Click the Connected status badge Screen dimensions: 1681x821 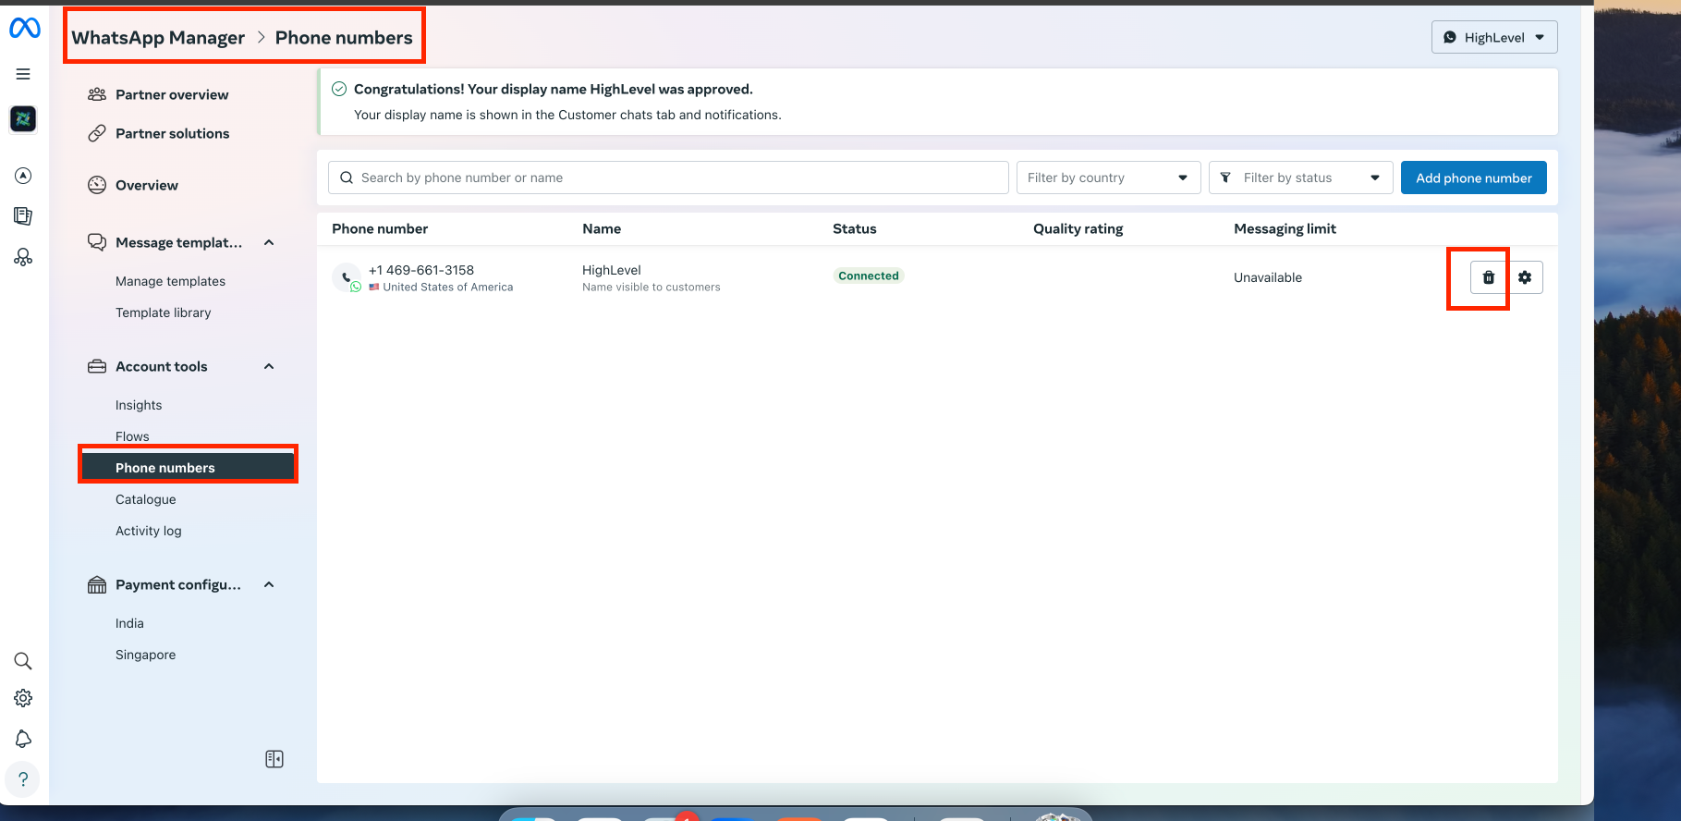tap(869, 276)
